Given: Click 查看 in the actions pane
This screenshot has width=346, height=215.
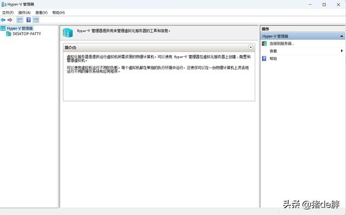Looking at the screenshot, I should coord(273,51).
